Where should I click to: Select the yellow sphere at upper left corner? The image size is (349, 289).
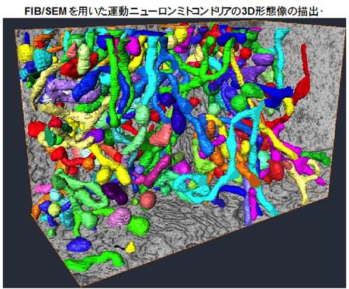[x=25, y=53]
